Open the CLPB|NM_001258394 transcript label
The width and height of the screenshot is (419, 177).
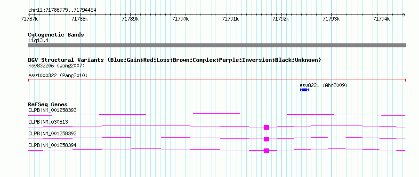pyautogui.click(x=52, y=145)
